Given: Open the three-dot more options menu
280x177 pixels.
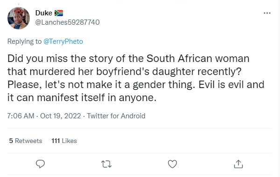Looking at the screenshot, I should [267, 13].
